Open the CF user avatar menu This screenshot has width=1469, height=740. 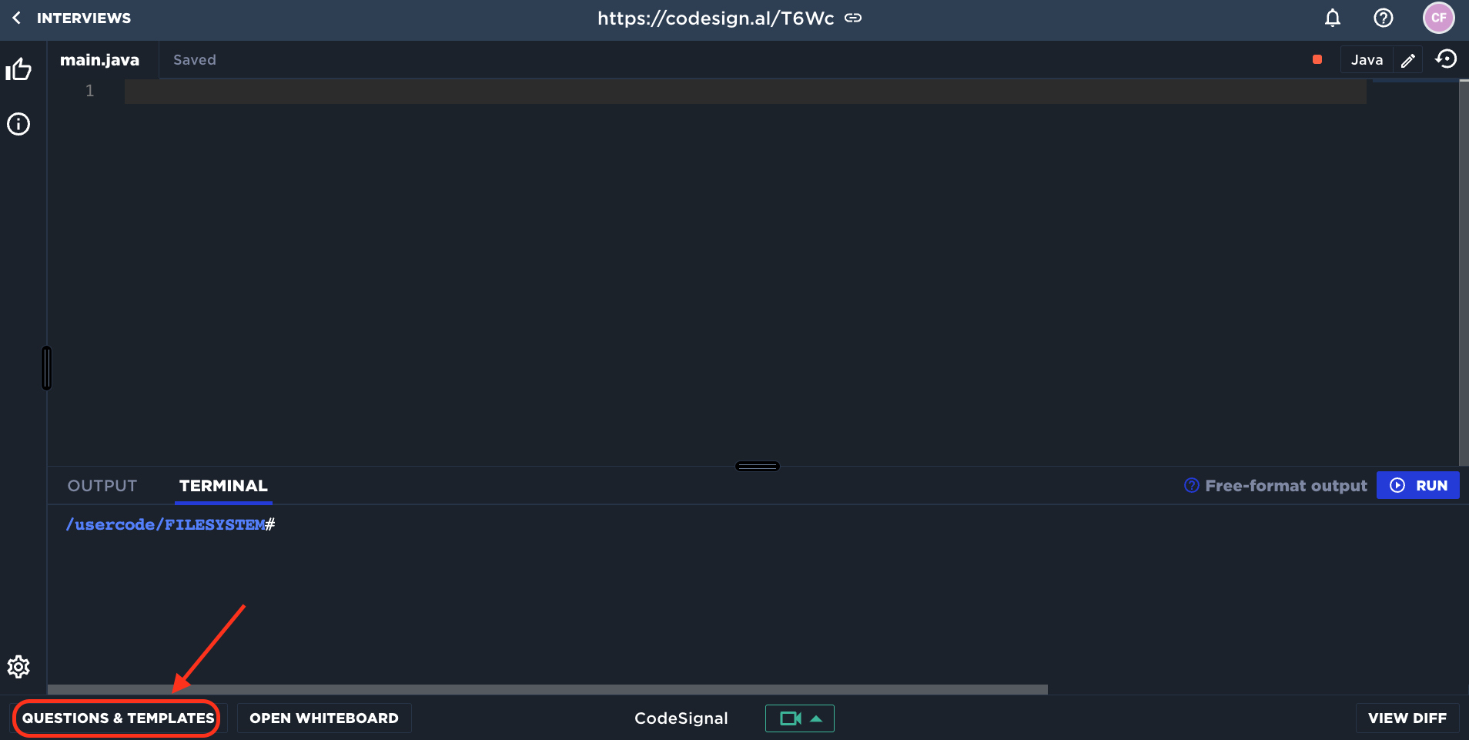(x=1437, y=18)
